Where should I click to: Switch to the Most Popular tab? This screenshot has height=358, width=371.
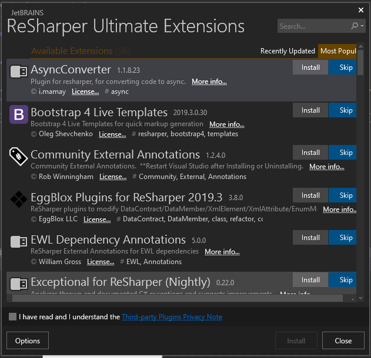[338, 51]
